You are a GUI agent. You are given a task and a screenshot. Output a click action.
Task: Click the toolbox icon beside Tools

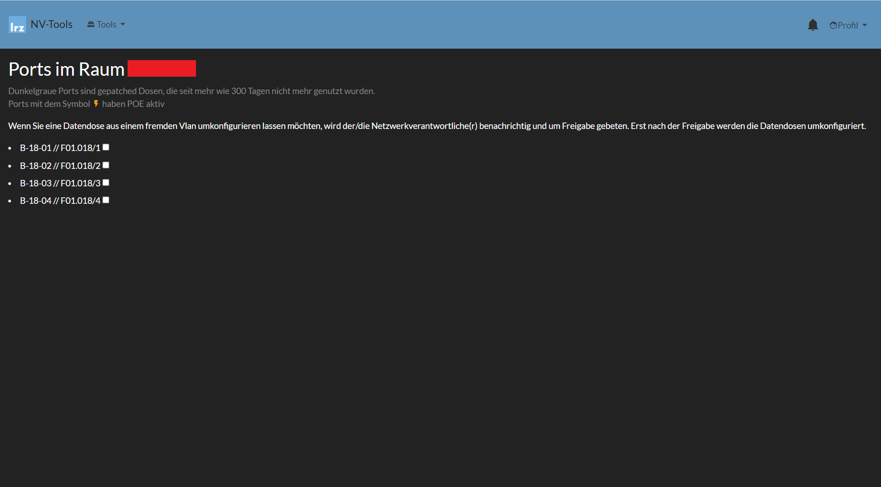click(91, 24)
